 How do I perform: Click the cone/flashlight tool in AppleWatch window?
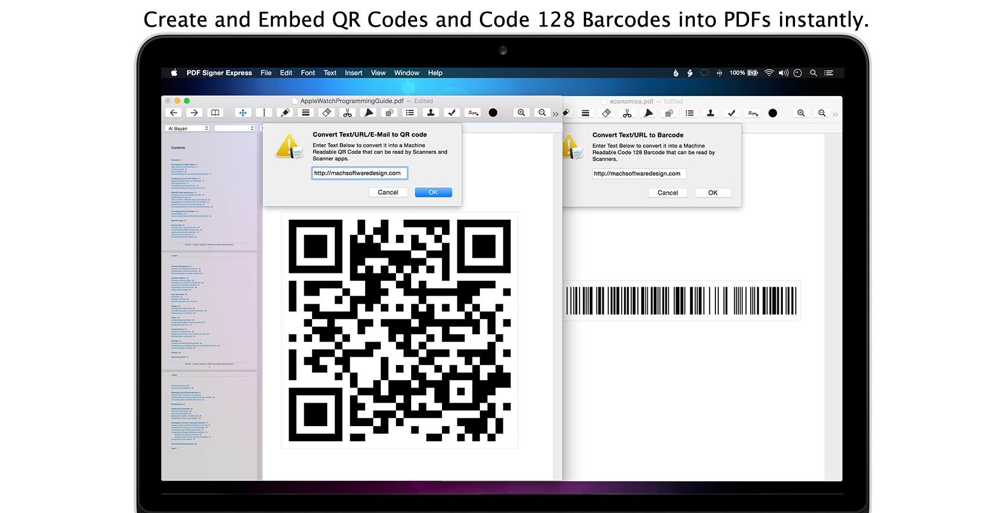click(x=368, y=113)
